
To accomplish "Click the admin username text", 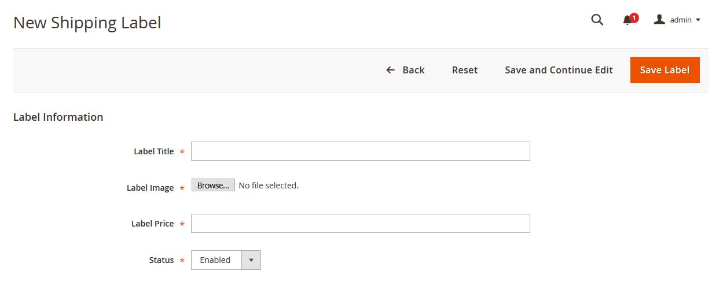I will click(681, 20).
